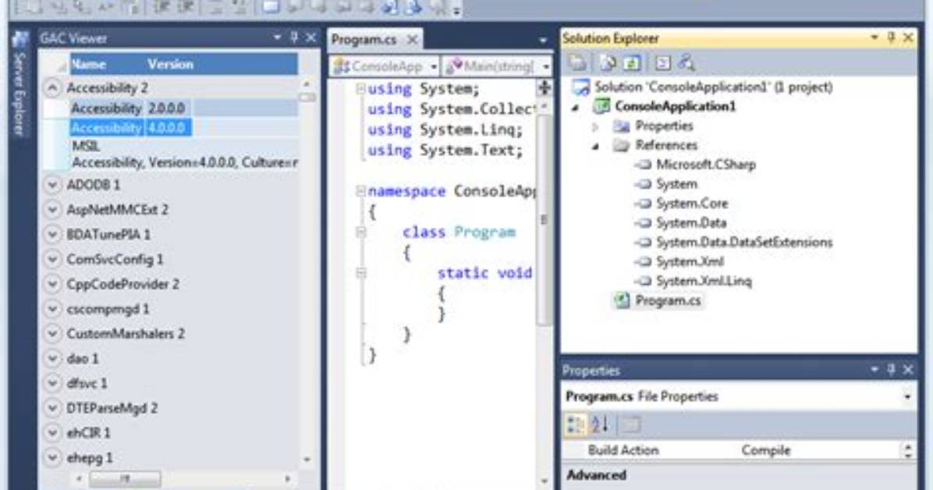Expand the dao 1 group

tap(52, 358)
